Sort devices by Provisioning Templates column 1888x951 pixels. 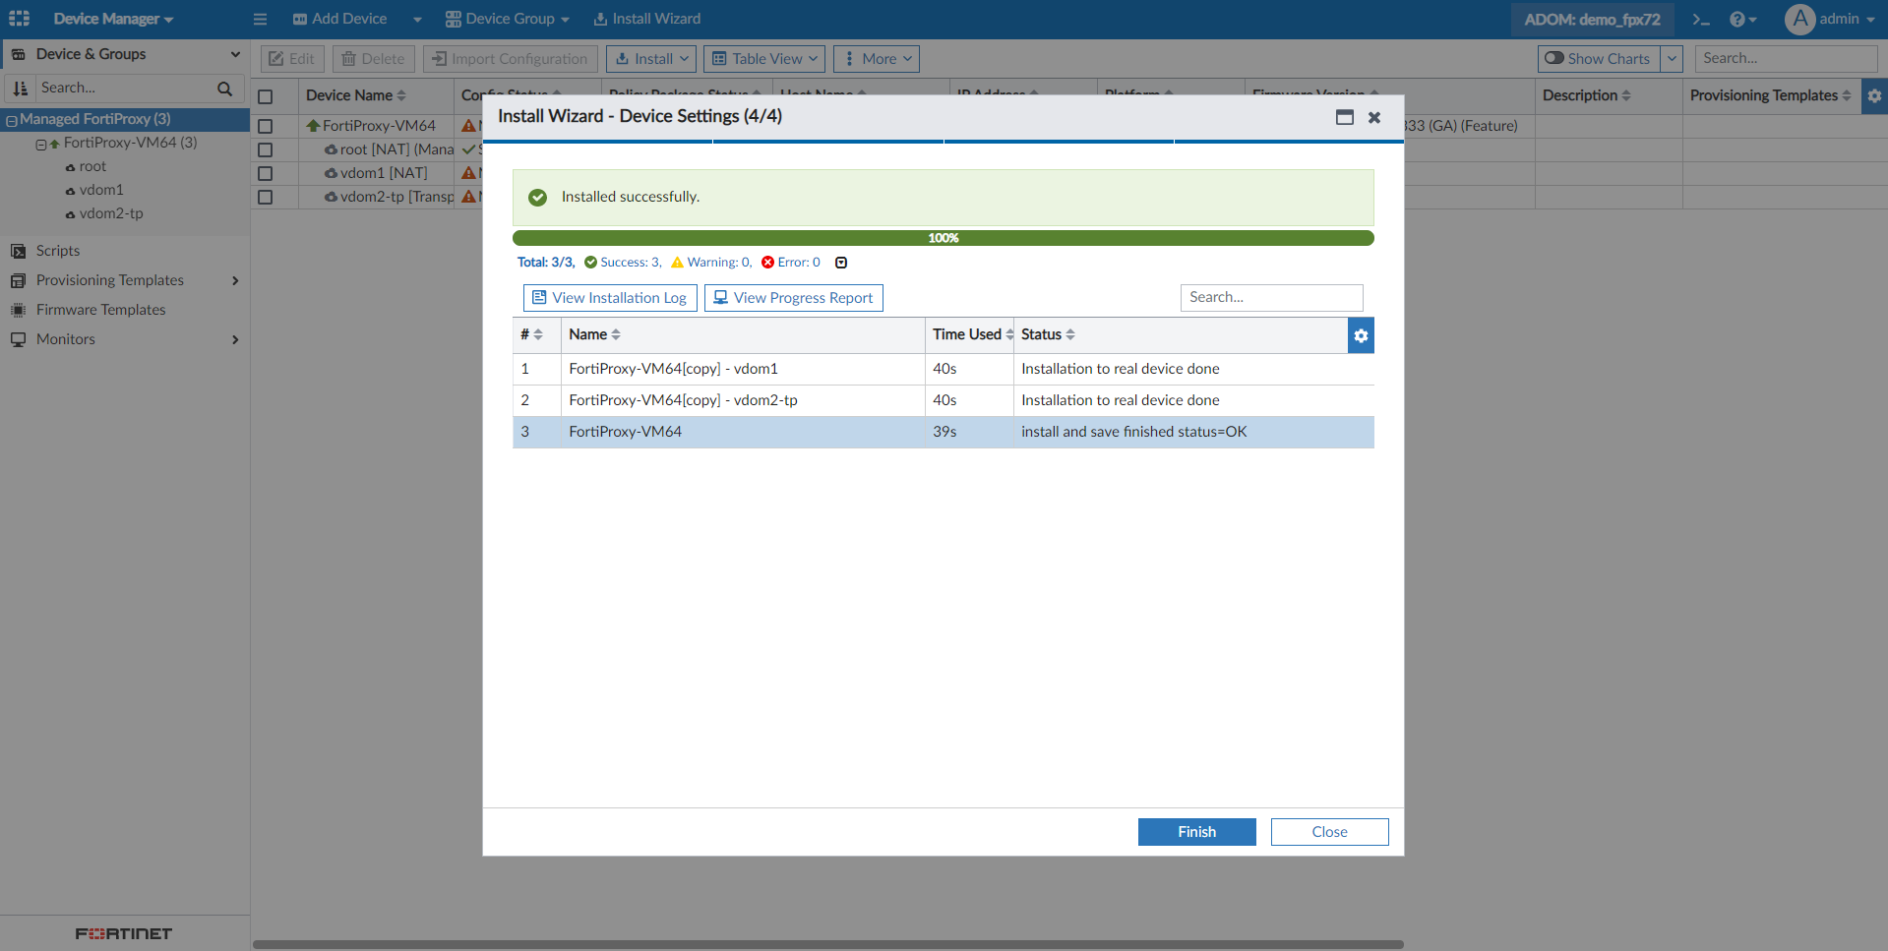(x=1847, y=95)
